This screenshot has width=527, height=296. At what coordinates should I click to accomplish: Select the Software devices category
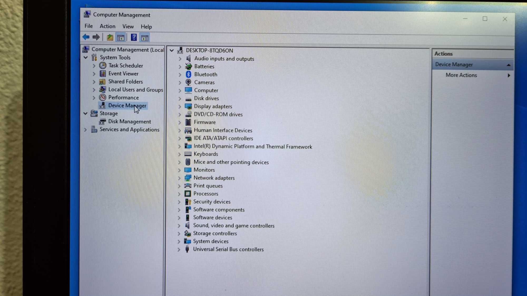(213, 218)
